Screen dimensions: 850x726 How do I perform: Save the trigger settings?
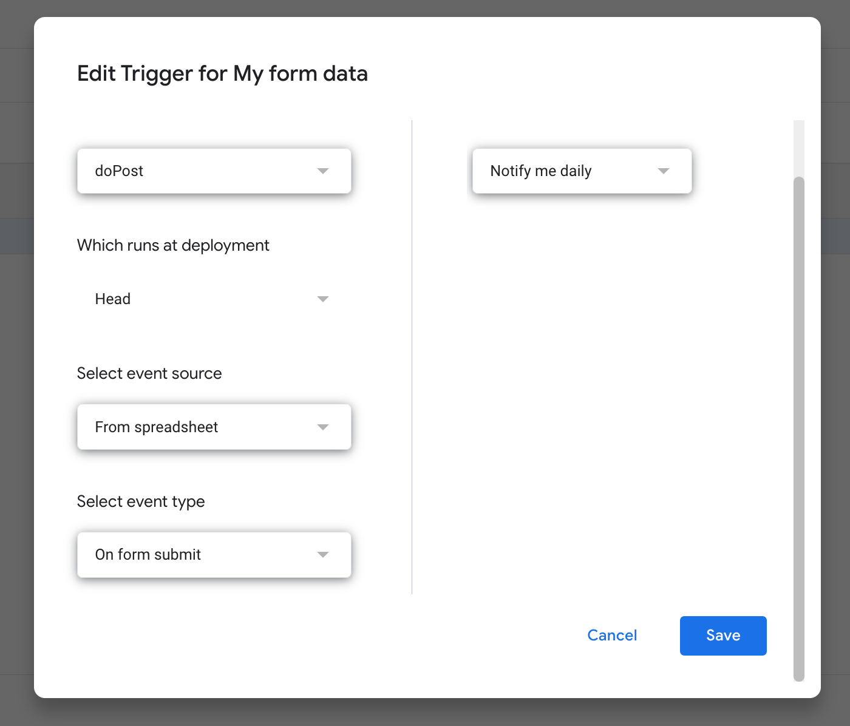point(722,636)
